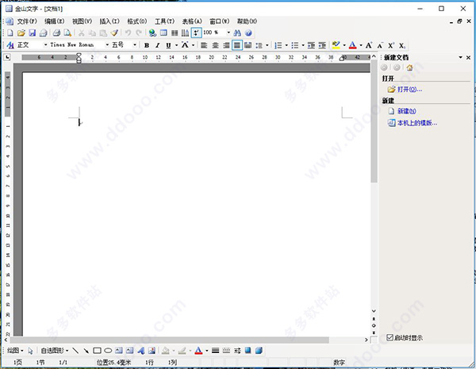
Task: Click the format painter brush icon
Action: 114,33
